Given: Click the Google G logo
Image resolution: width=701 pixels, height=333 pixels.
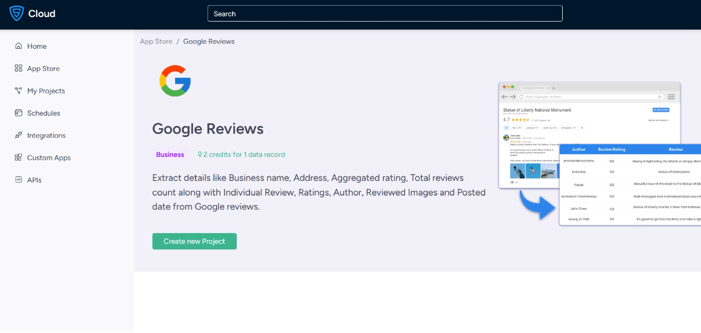Looking at the screenshot, I should (175, 81).
